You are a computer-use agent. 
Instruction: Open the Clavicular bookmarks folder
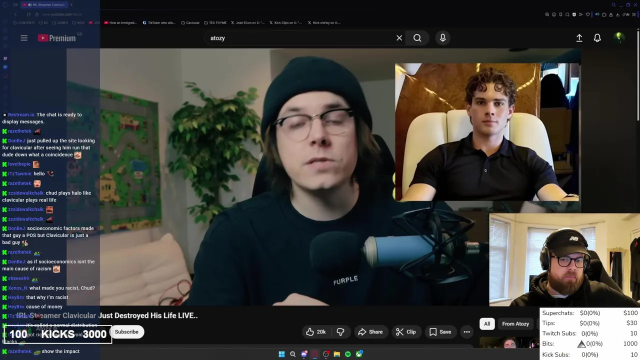190,22
